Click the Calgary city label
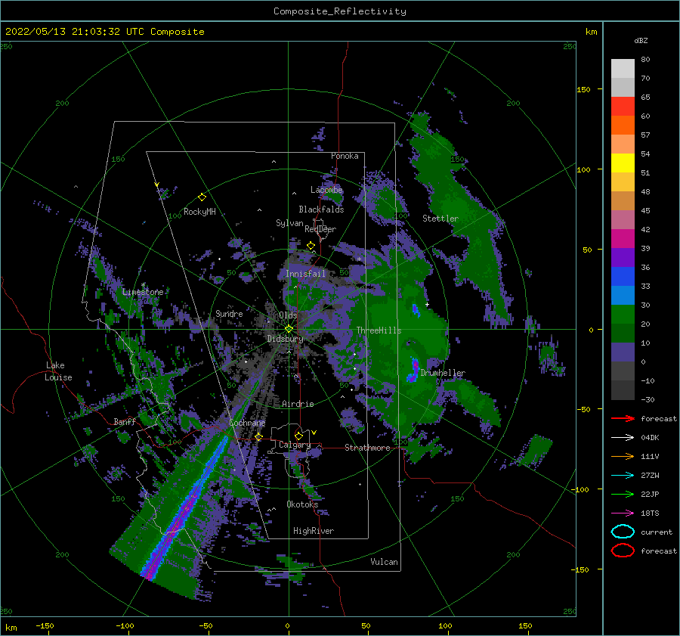Viewport: 680px width, 636px height. pyautogui.click(x=295, y=445)
